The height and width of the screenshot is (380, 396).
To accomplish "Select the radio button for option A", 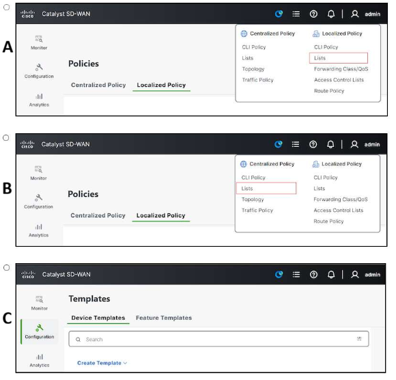I will click(6, 7).
